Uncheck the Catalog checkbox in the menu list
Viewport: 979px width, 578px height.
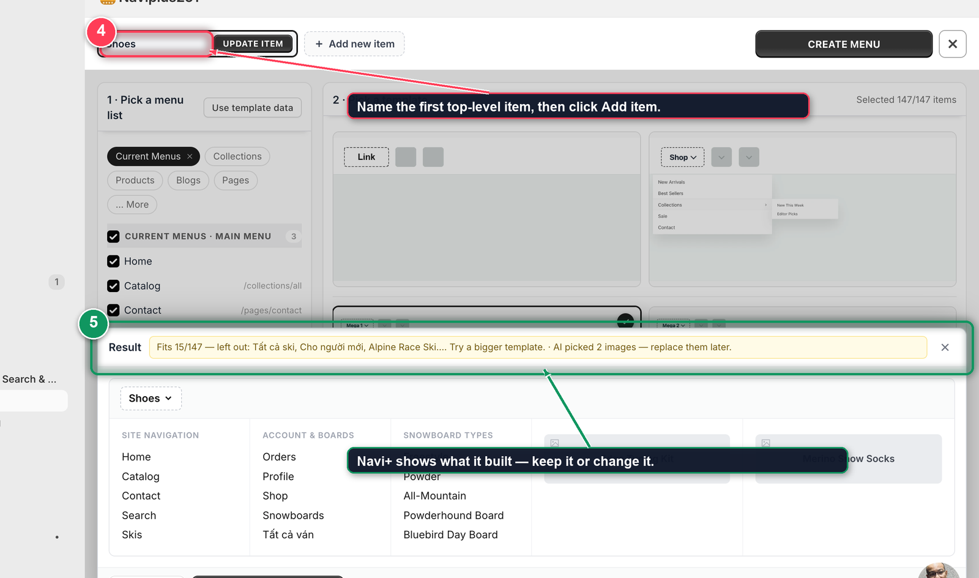pyautogui.click(x=113, y=286)
